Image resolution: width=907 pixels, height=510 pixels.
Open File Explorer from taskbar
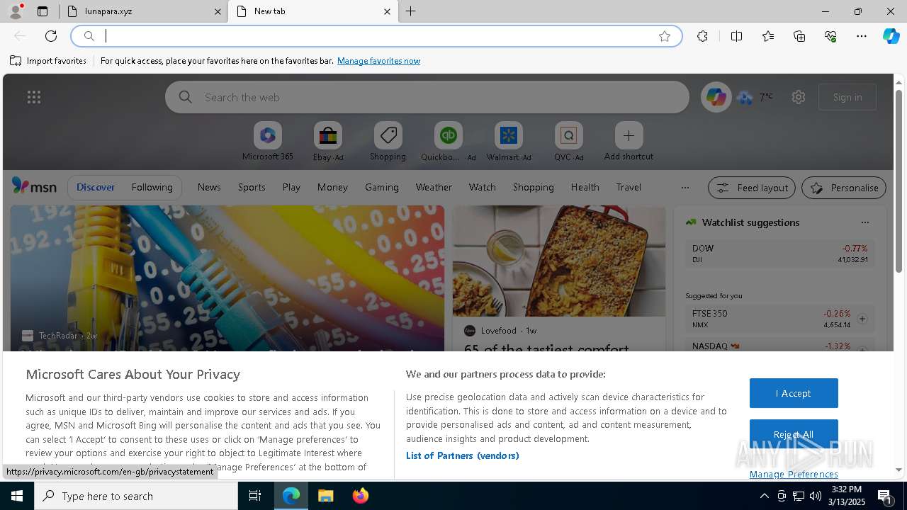[325, 496]
